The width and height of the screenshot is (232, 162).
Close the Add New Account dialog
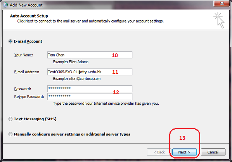[222, 3]
